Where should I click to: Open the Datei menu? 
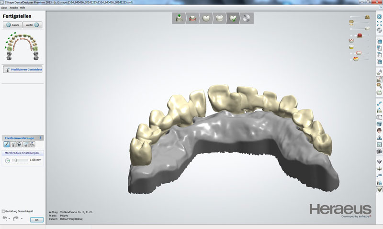(4, 8)
